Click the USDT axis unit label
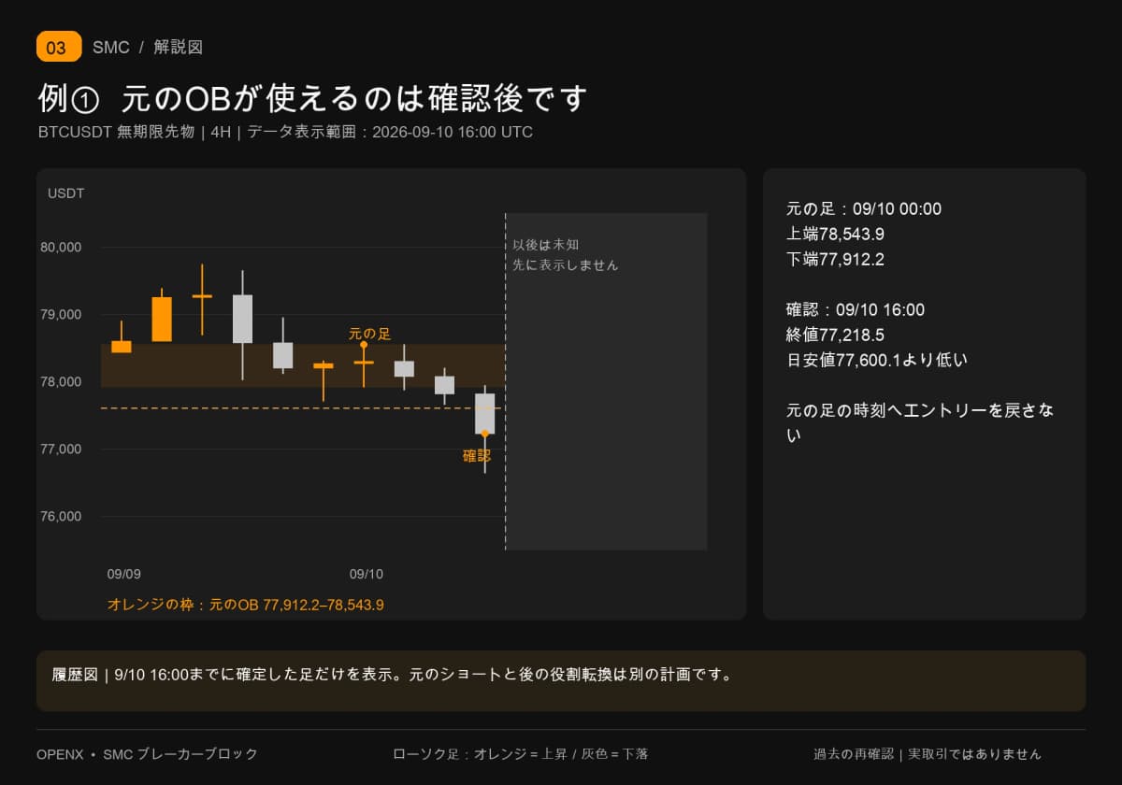The height and width of the screenshot is (785, 1122). coord(66,193)
